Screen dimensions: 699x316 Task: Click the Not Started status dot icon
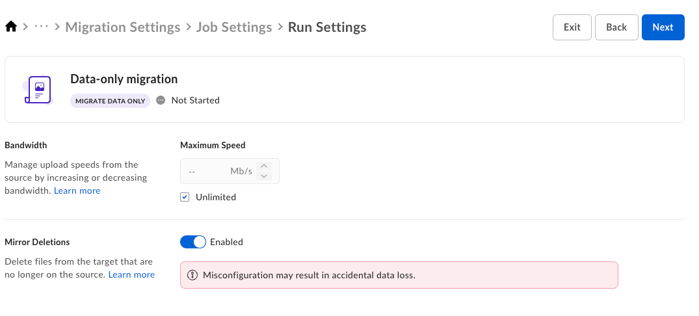coord(161,101)
